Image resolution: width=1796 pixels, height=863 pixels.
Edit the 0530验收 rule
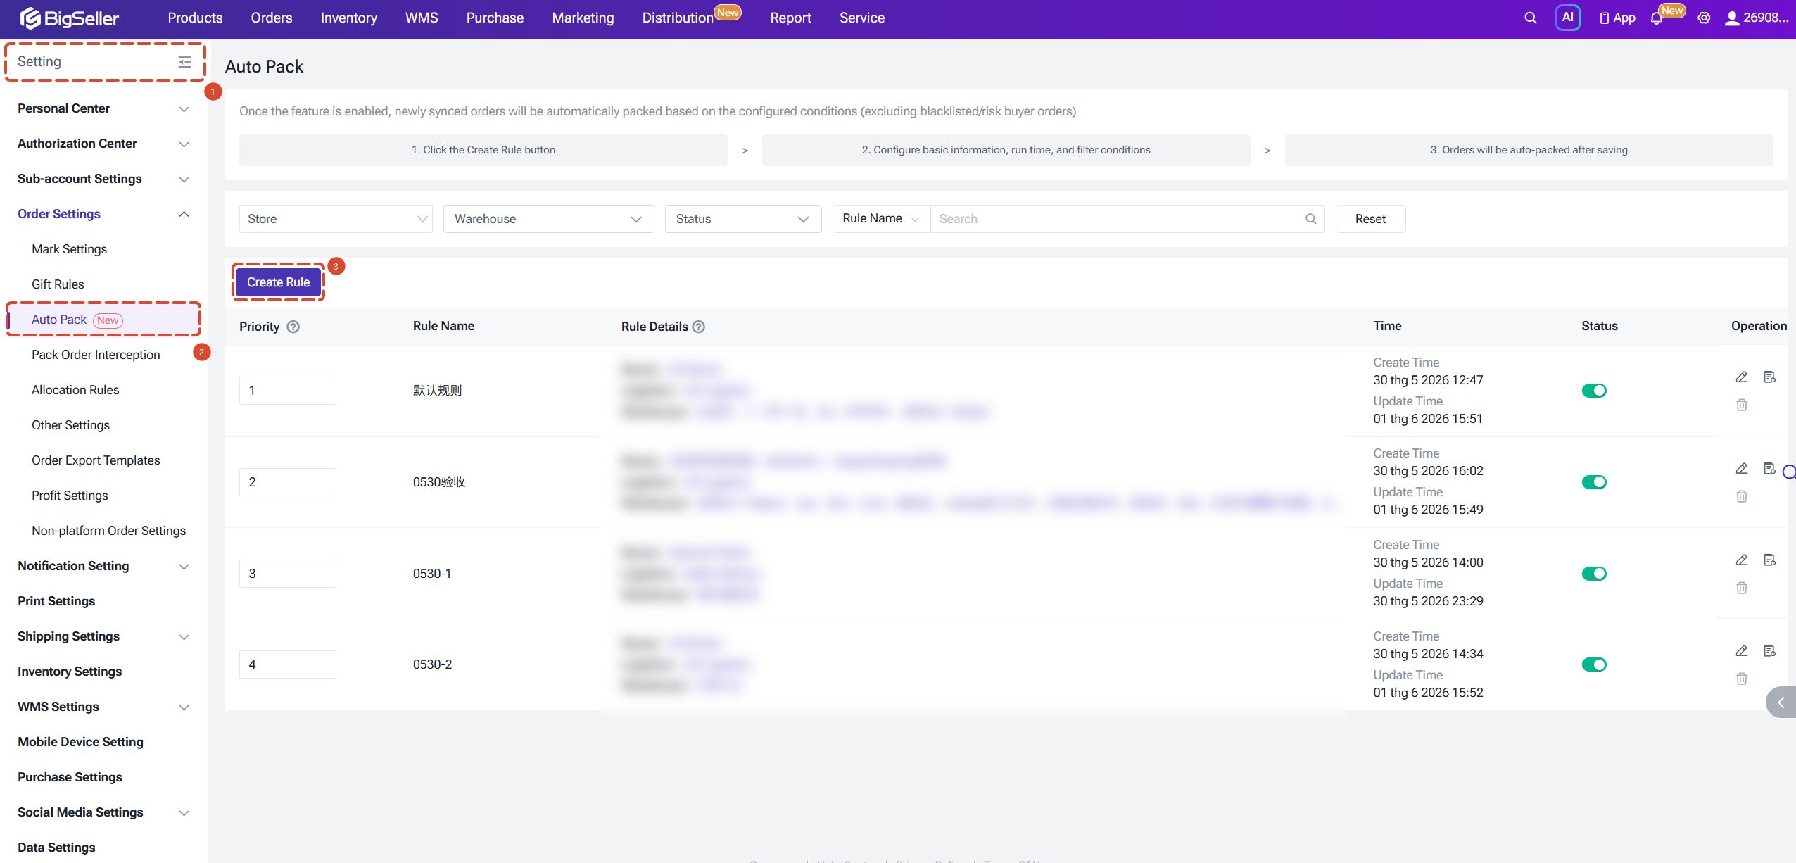pos(1741,469)
